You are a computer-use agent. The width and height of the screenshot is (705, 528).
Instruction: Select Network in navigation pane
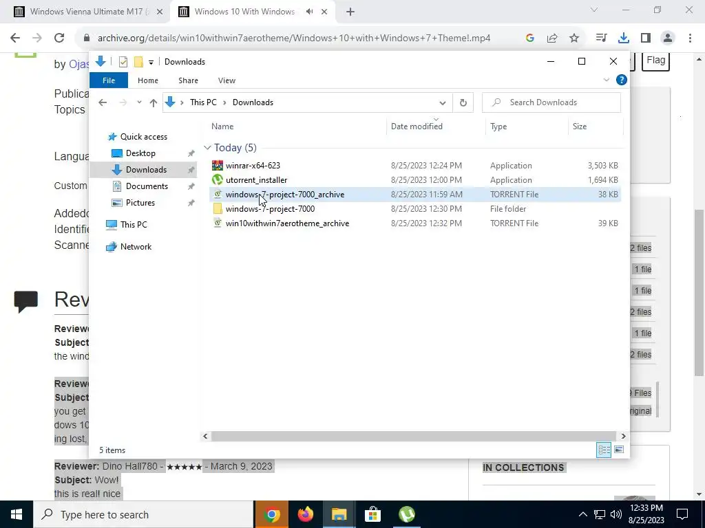coord(136,247)
